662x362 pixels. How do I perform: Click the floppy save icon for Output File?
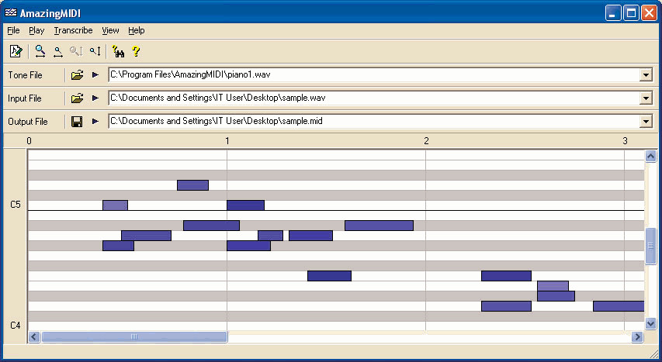click(x=77, y=122)
